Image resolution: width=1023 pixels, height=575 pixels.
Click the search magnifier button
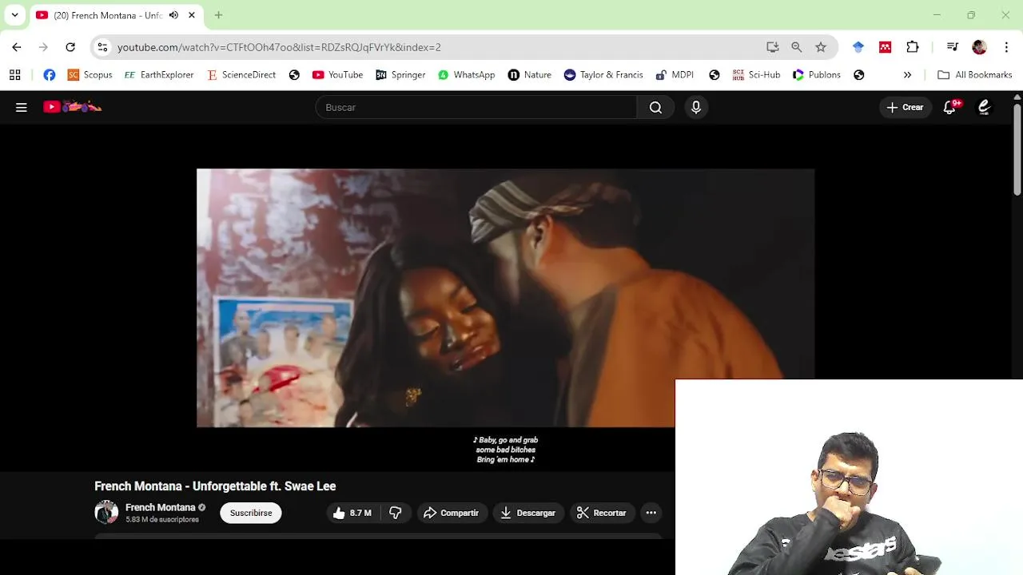(x=655, y=107)
